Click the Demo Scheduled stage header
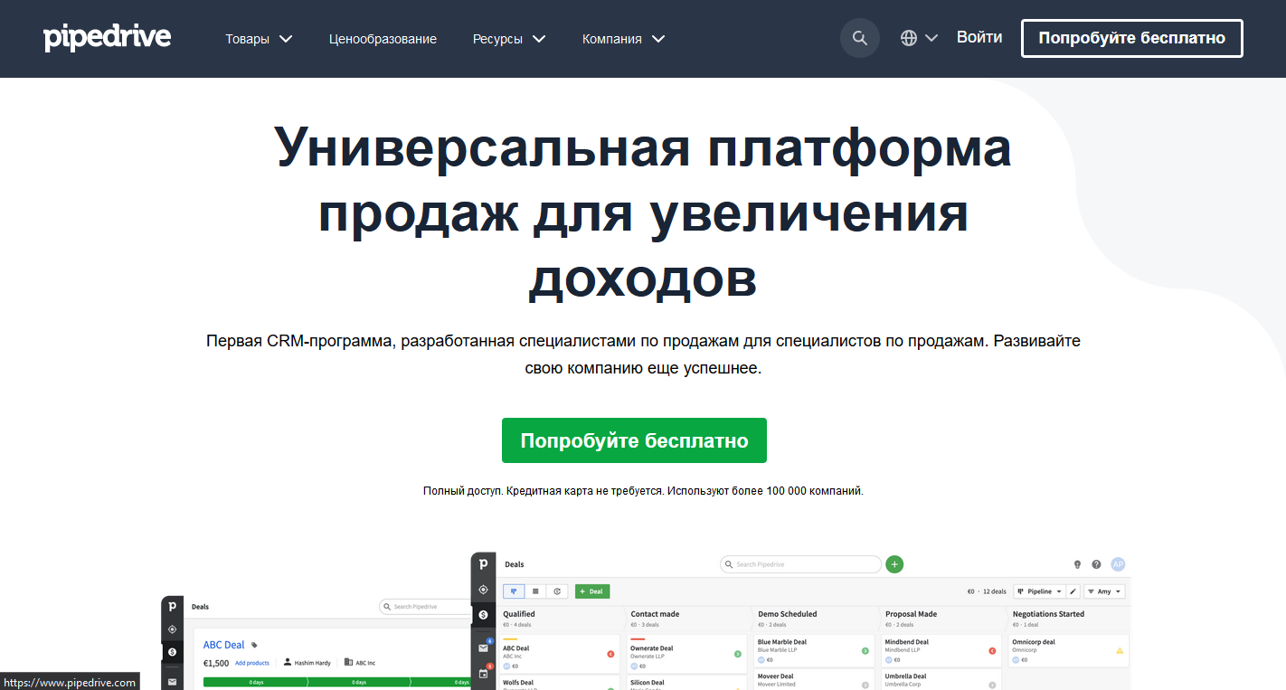 point(817,619)
